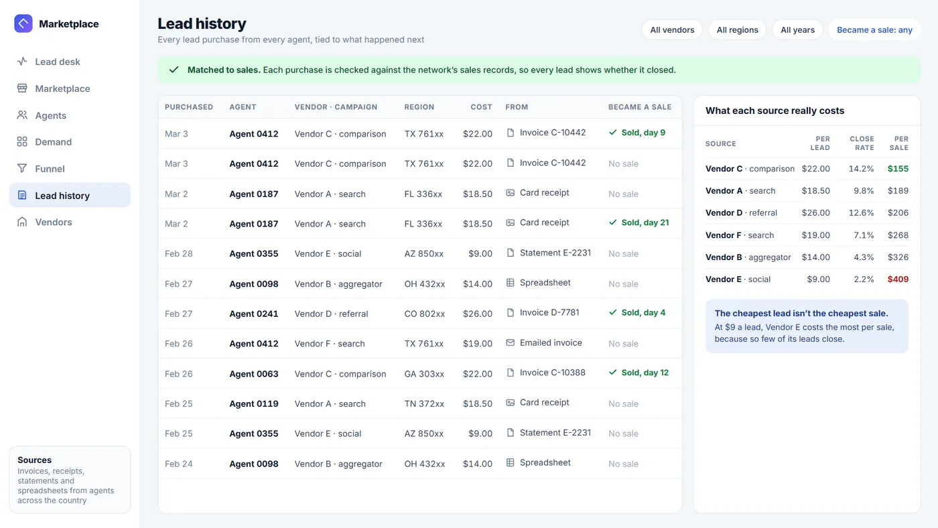Open Vendors using its building icon
This screenshot has height=528, width=938.
click(x=22, y=222)
